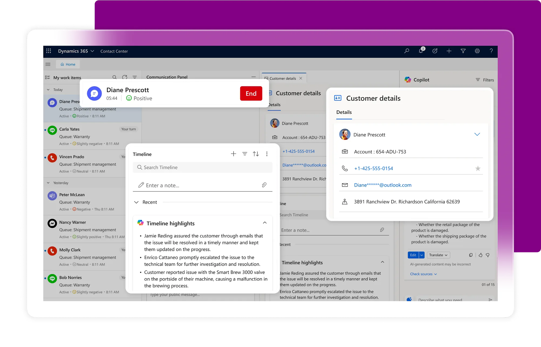Screen dimensions: 541x347
Task: Open the Translate dropdown
Action: pyautogui.click(x=438, y=255)
